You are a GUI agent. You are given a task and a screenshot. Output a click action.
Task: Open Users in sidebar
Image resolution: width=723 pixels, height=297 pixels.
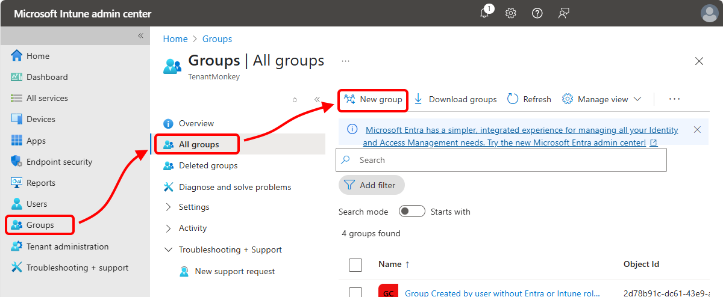coord(30,204)
